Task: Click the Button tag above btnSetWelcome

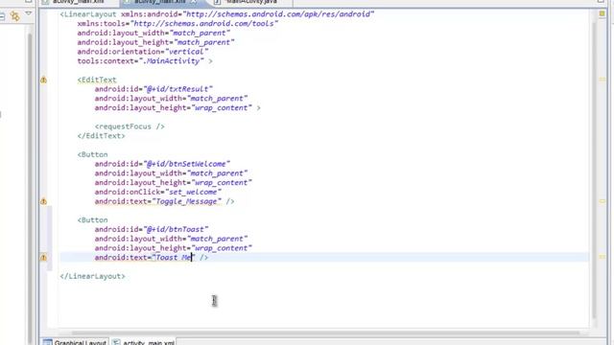Action: (x=92, y=154)
